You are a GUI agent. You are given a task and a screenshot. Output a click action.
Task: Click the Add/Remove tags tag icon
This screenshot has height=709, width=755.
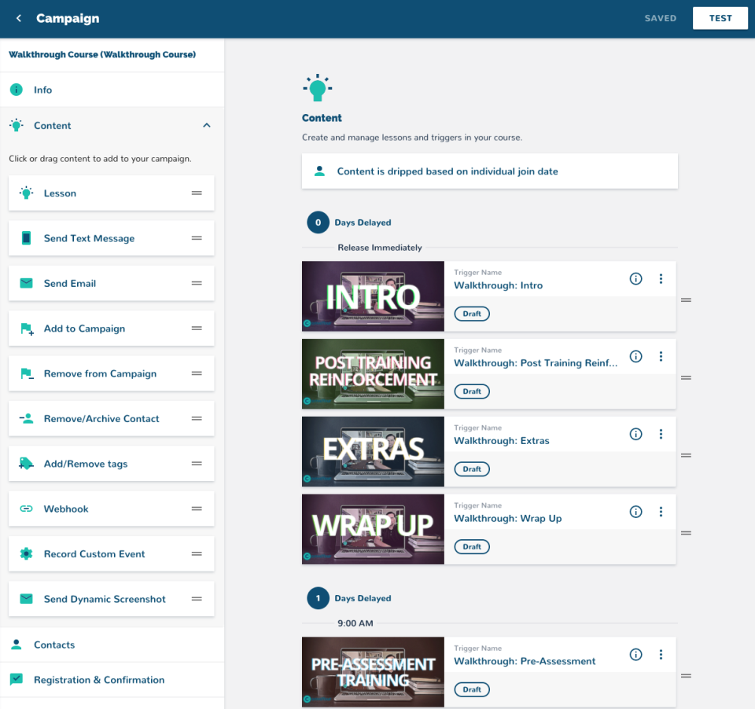pos(27,464)
